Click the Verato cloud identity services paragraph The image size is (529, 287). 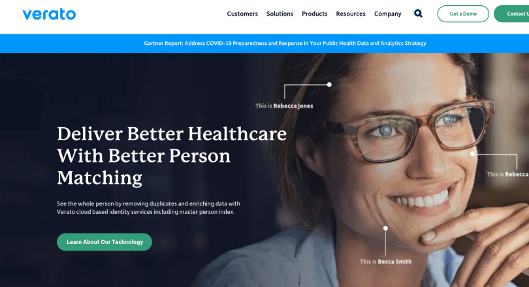[x=148, y=207]
